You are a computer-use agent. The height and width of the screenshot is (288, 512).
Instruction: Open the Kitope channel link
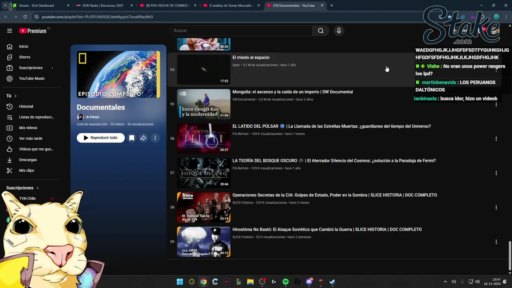pos(92,117)
